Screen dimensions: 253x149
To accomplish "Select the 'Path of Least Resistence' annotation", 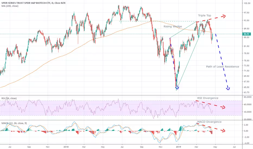I will pyautogui.click(x=223, y=67).
